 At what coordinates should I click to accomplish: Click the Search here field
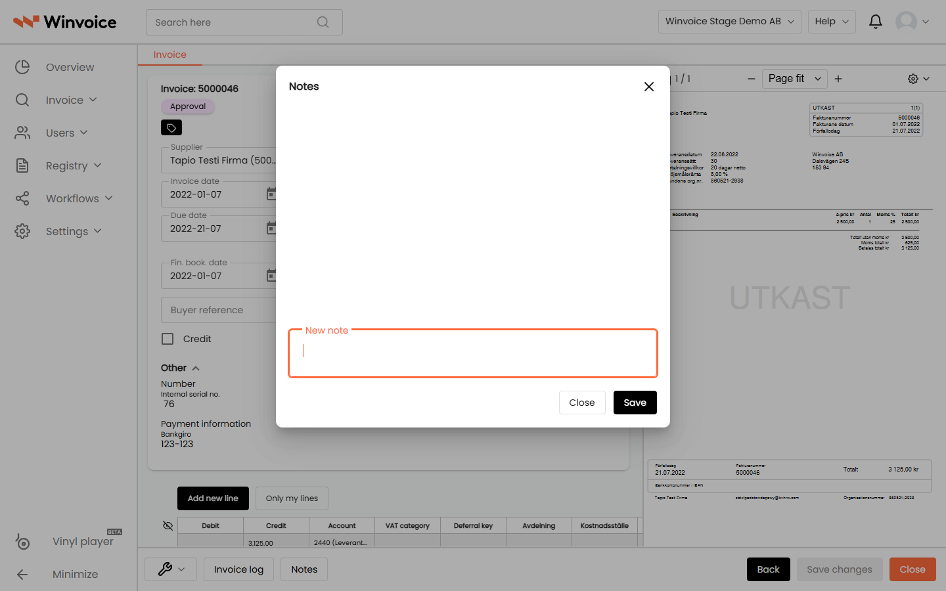coord(244,22)
